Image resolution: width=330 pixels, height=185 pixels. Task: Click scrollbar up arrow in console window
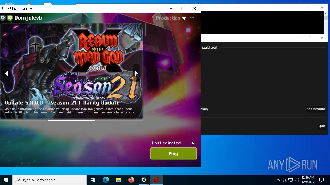click(326, 13)
